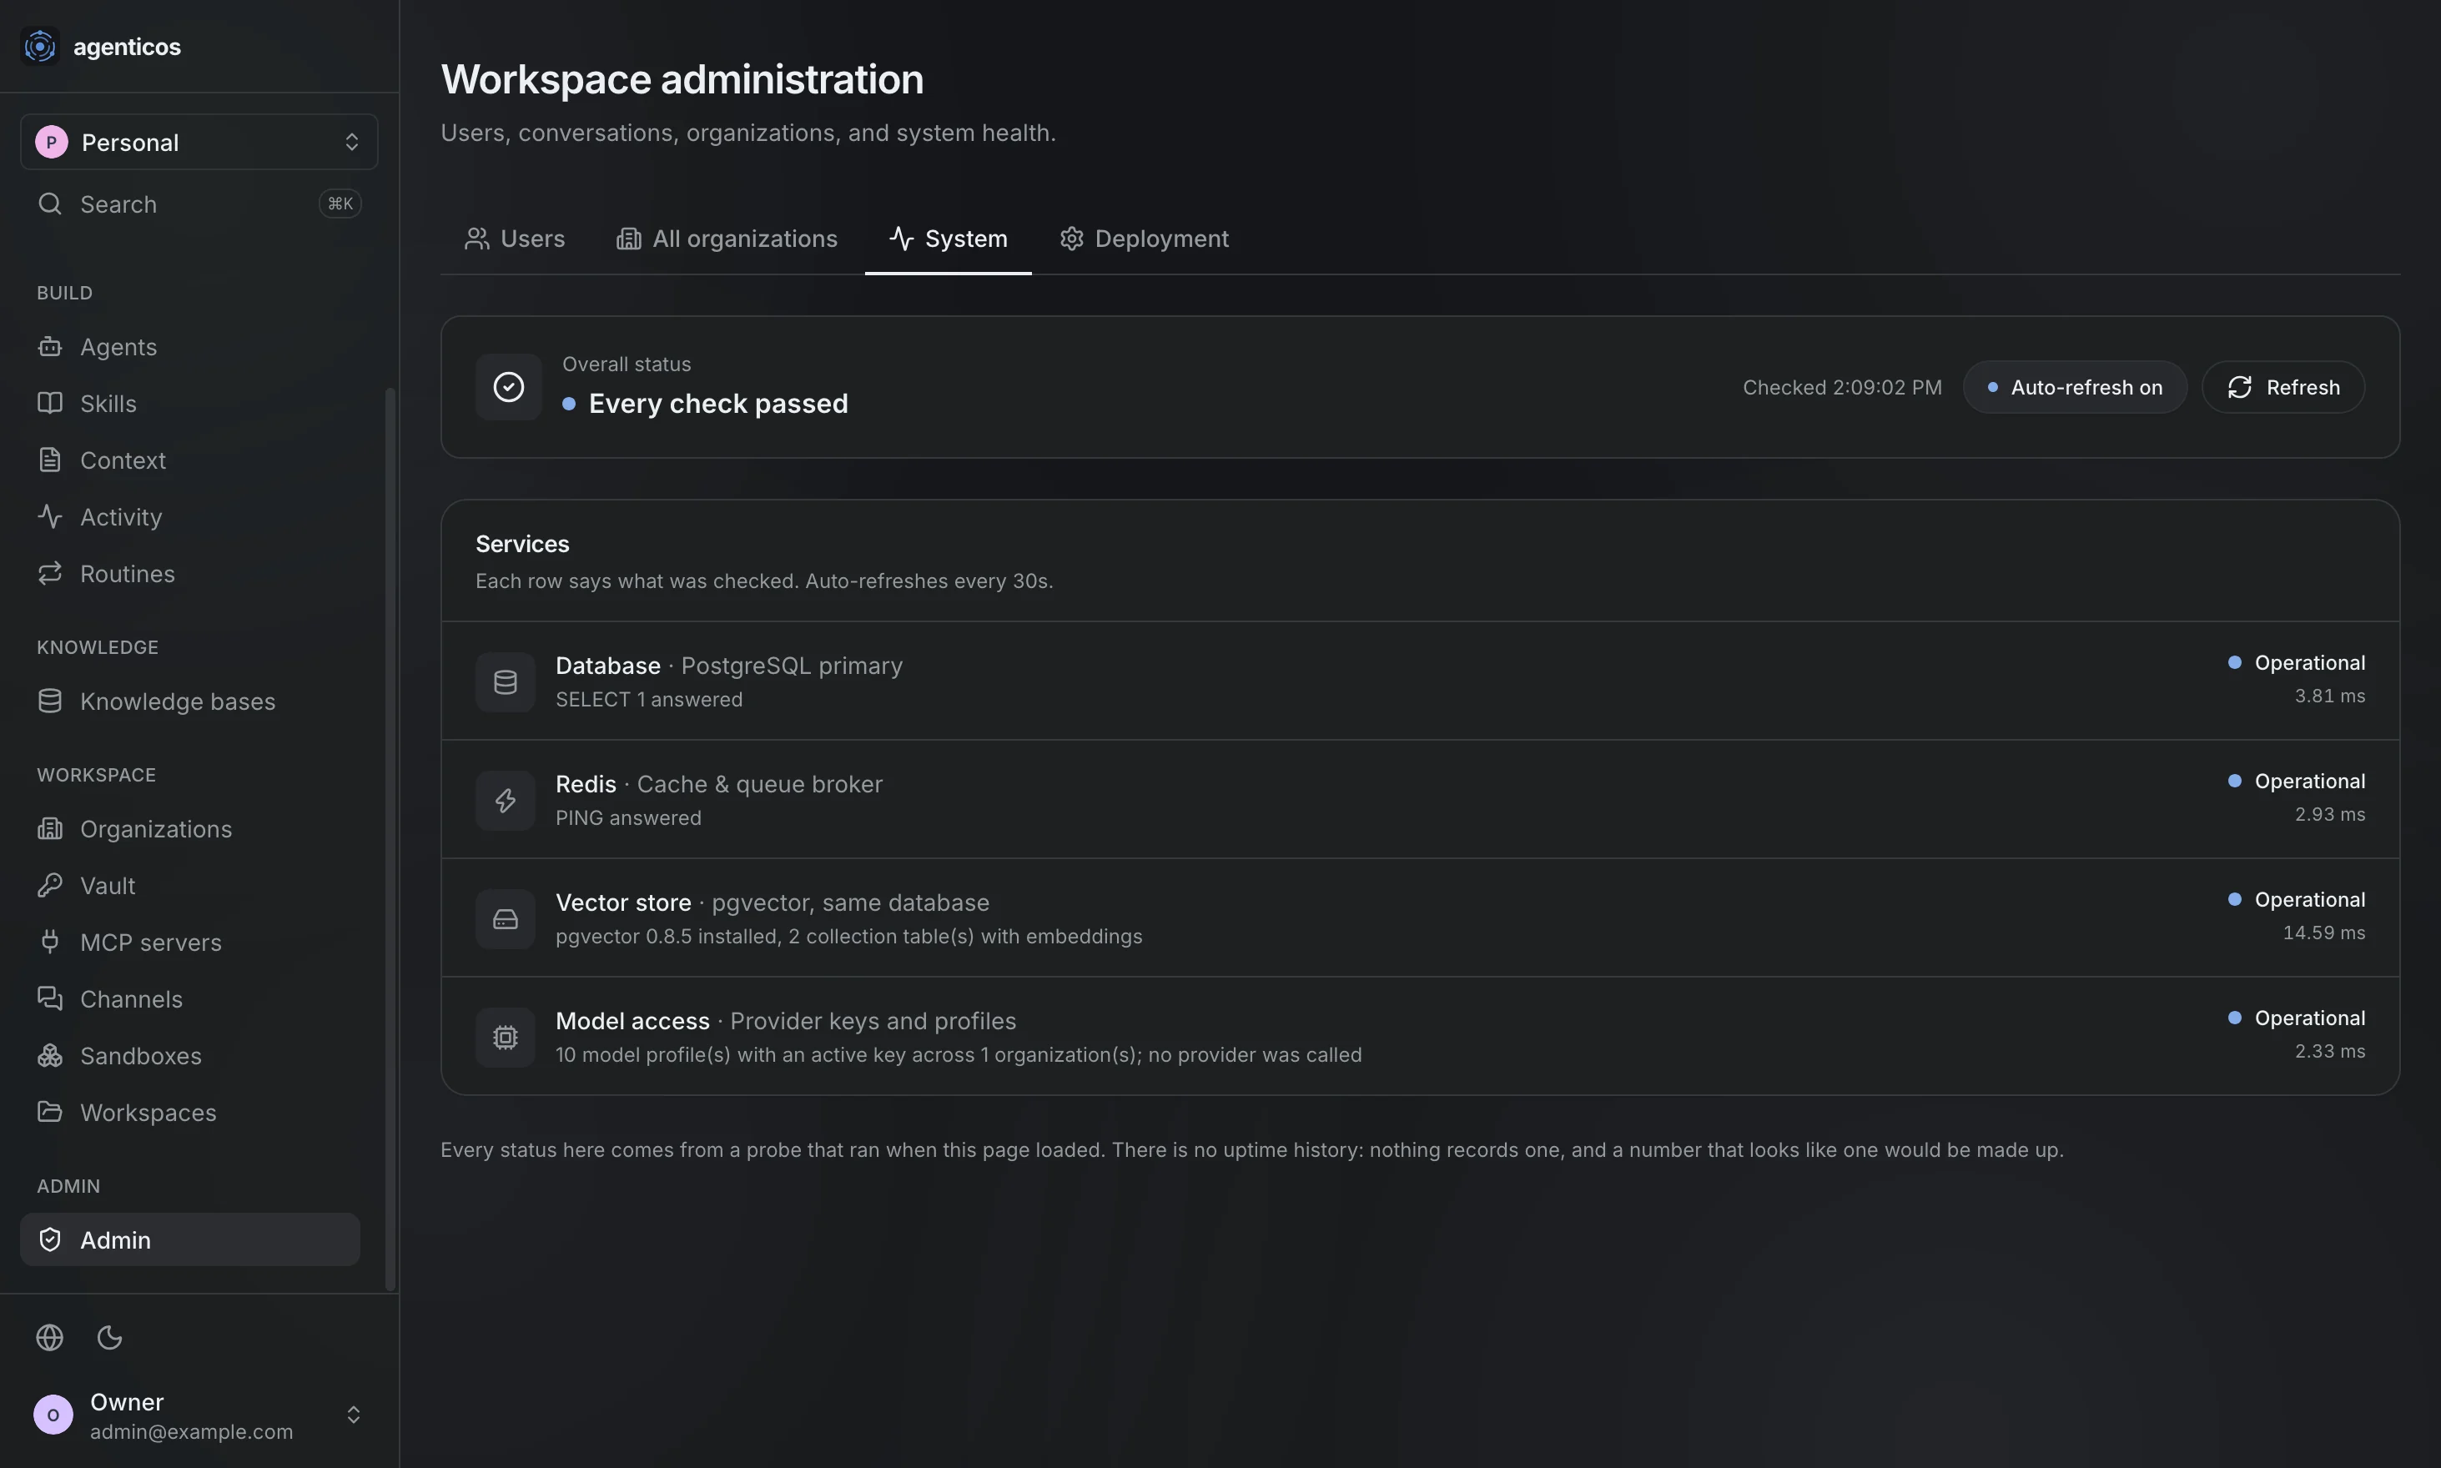Open Knowledge bases in sidebar
2441x1468 pixels.
[190, 701]
